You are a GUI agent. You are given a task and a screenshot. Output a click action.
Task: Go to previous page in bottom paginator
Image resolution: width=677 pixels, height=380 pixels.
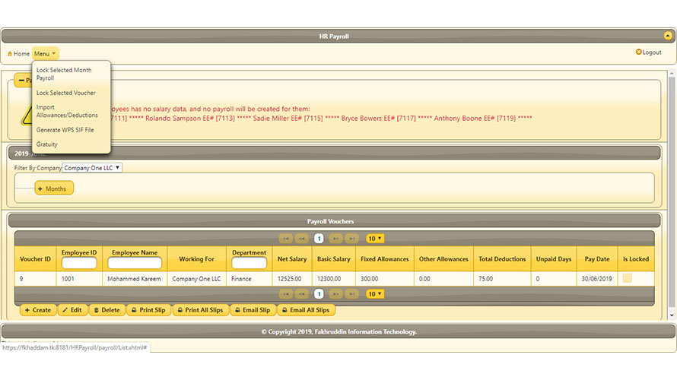(x=302, y=293)
